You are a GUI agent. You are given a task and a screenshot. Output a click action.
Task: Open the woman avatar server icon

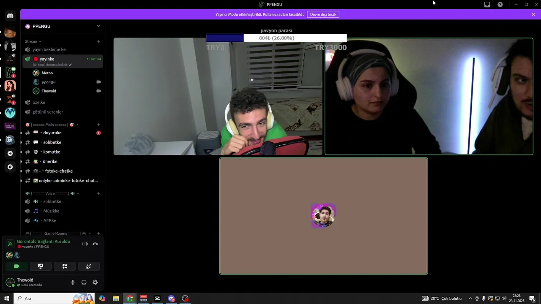click(10, 86)
